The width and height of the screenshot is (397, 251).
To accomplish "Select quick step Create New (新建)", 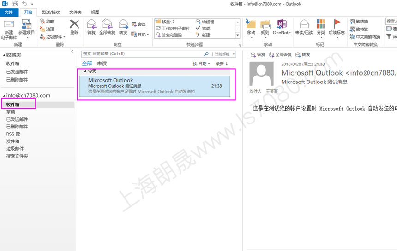I will 203,35.
